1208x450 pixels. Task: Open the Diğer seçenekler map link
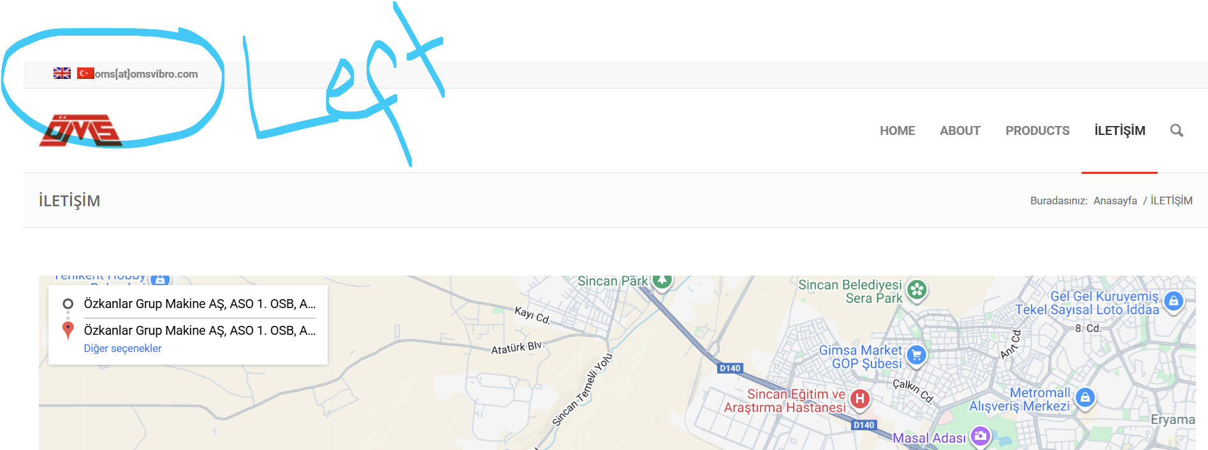[122, 348]
